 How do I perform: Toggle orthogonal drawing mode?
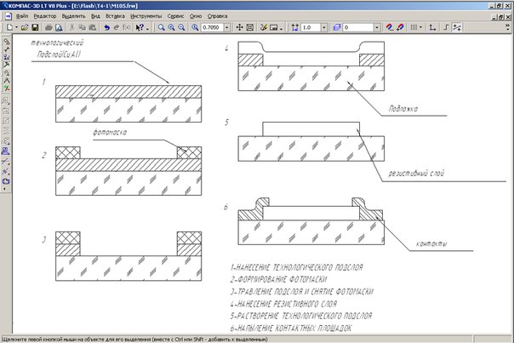446,27
